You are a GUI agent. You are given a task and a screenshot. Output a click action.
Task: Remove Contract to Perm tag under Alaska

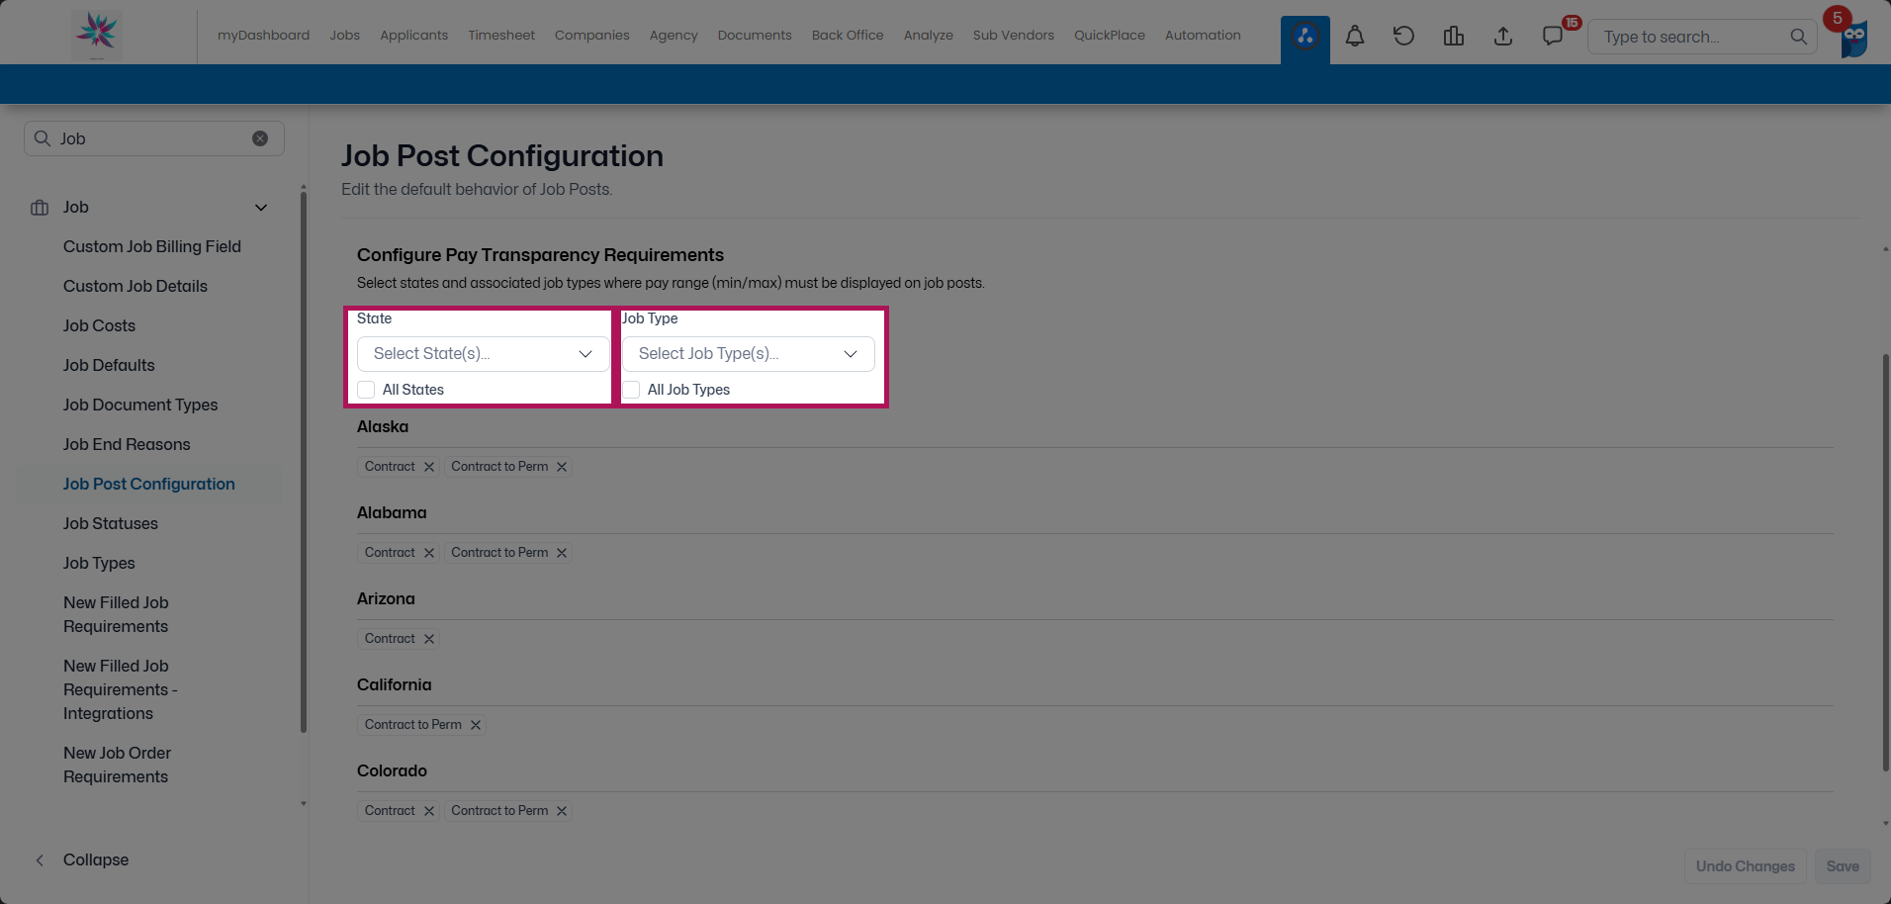(562, 467)
